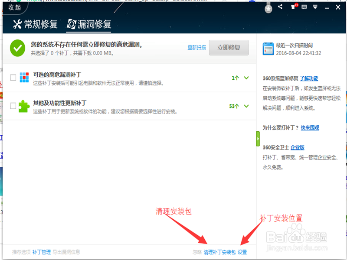Open the share icon in the title bar
The image size is (347, 260).
coord(280,6)
